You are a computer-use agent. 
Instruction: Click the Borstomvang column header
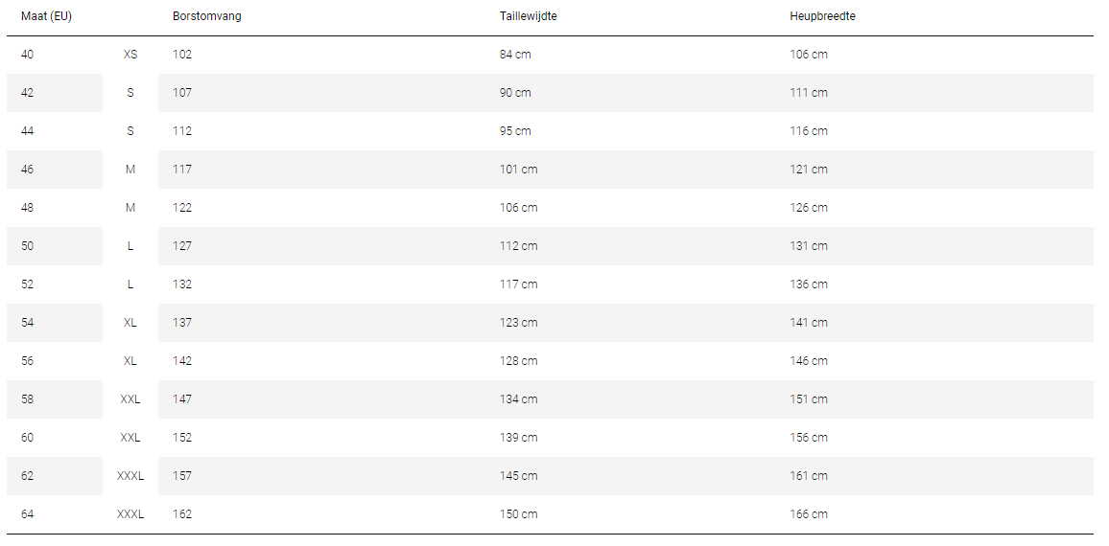[206, 16]
